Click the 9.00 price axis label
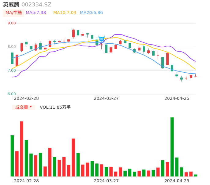Viewport: 210px width, 185px height. [12, 23]
